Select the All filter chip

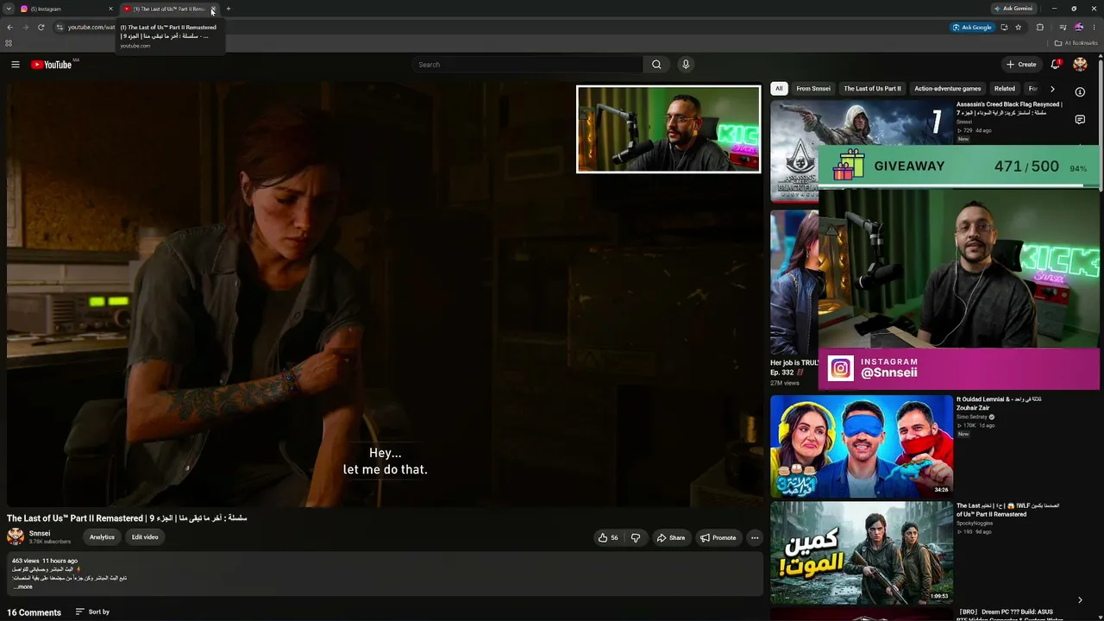(x=779, y=89)
